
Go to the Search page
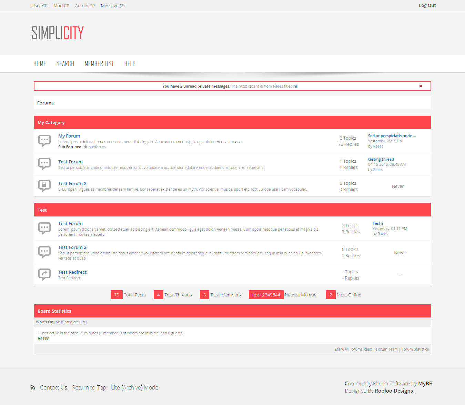coord(65,64)
